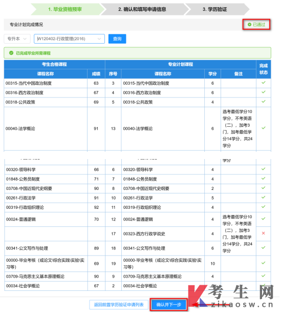This screenshot has width=281, height=314.
Task: Click completion checkmark for 00318-公共政策
Action: click(x=264, y=101)
